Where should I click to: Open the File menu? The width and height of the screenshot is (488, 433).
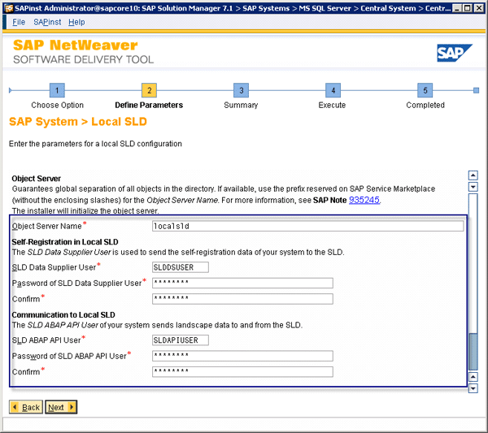pyautogui.click(x=19, y=22)
